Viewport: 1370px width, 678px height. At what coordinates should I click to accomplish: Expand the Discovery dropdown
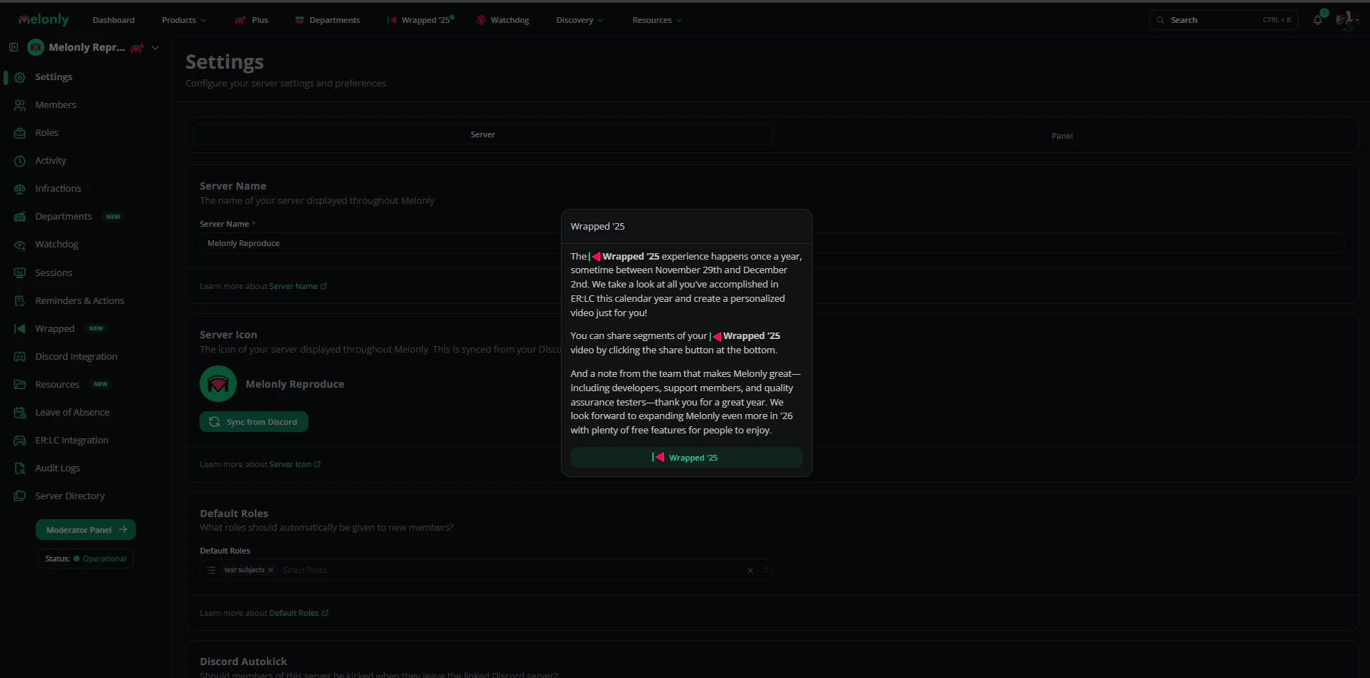pyautogui.click(x=579, y=20)
